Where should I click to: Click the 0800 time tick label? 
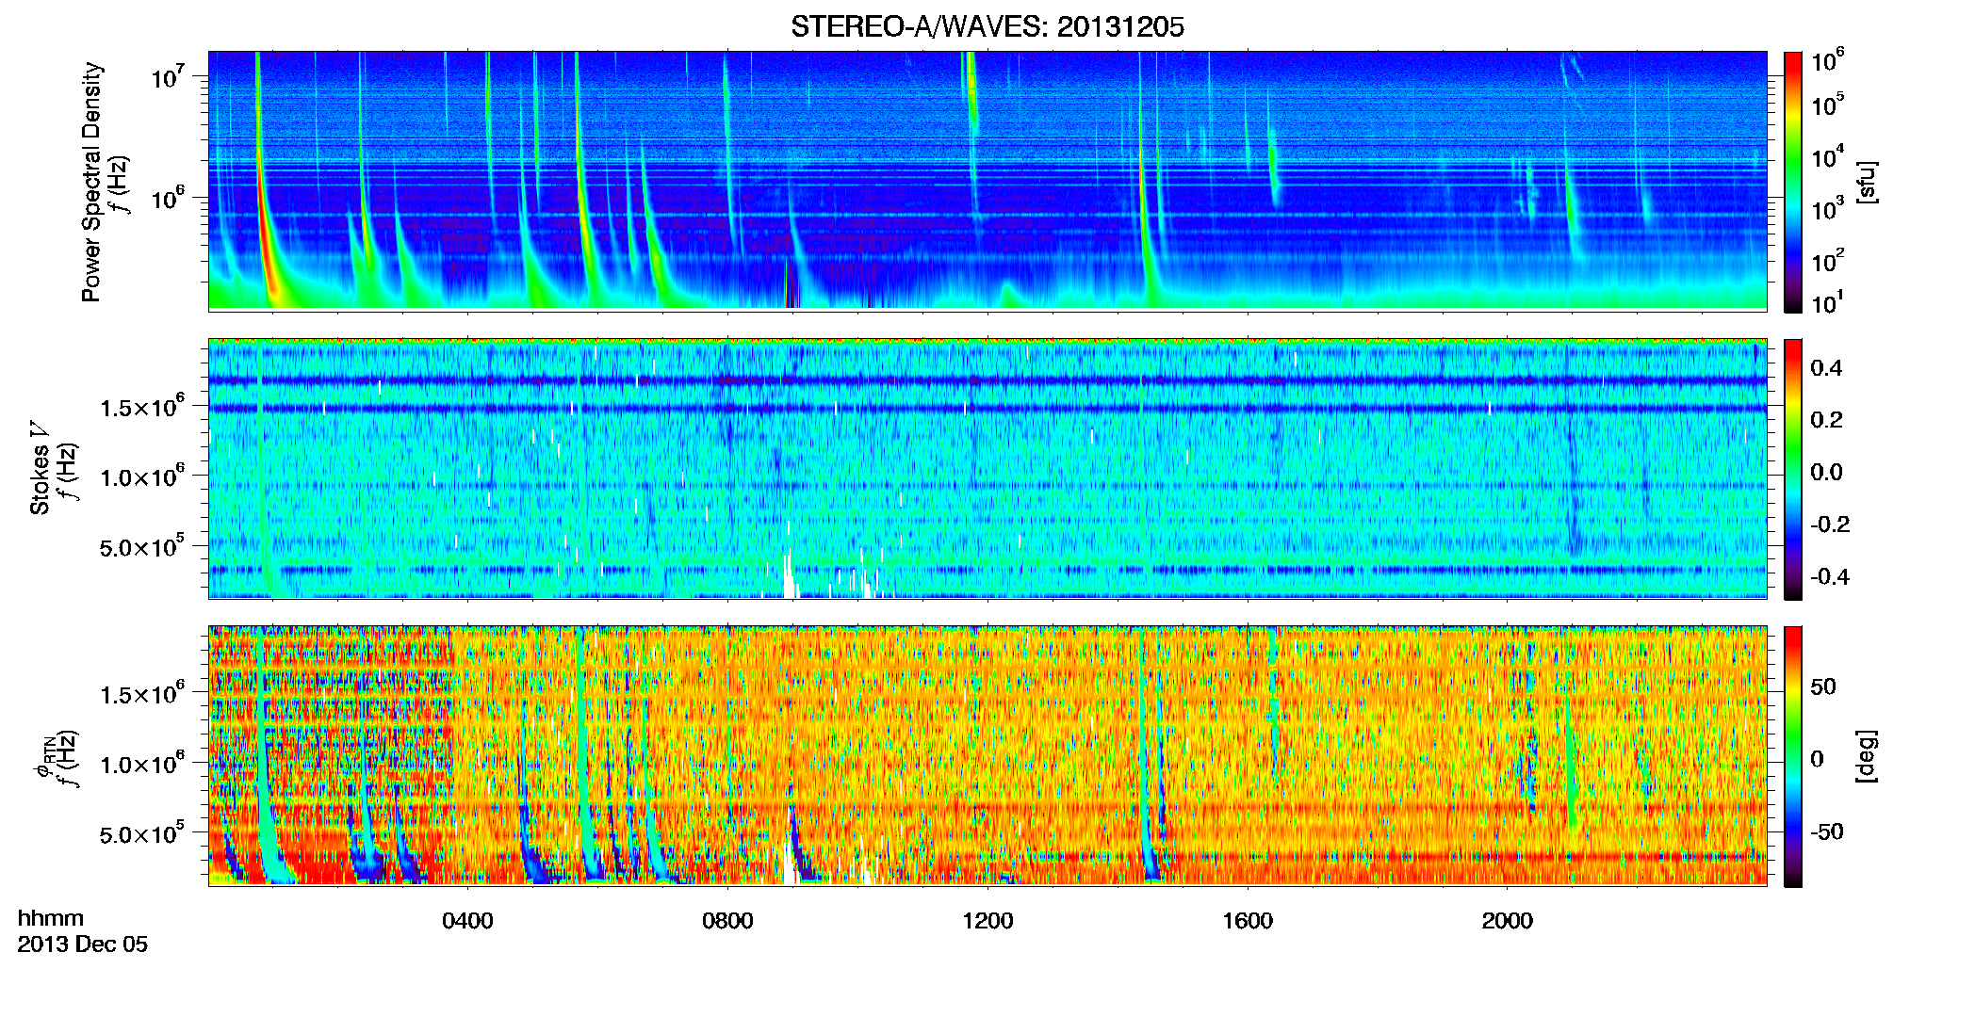727,921
